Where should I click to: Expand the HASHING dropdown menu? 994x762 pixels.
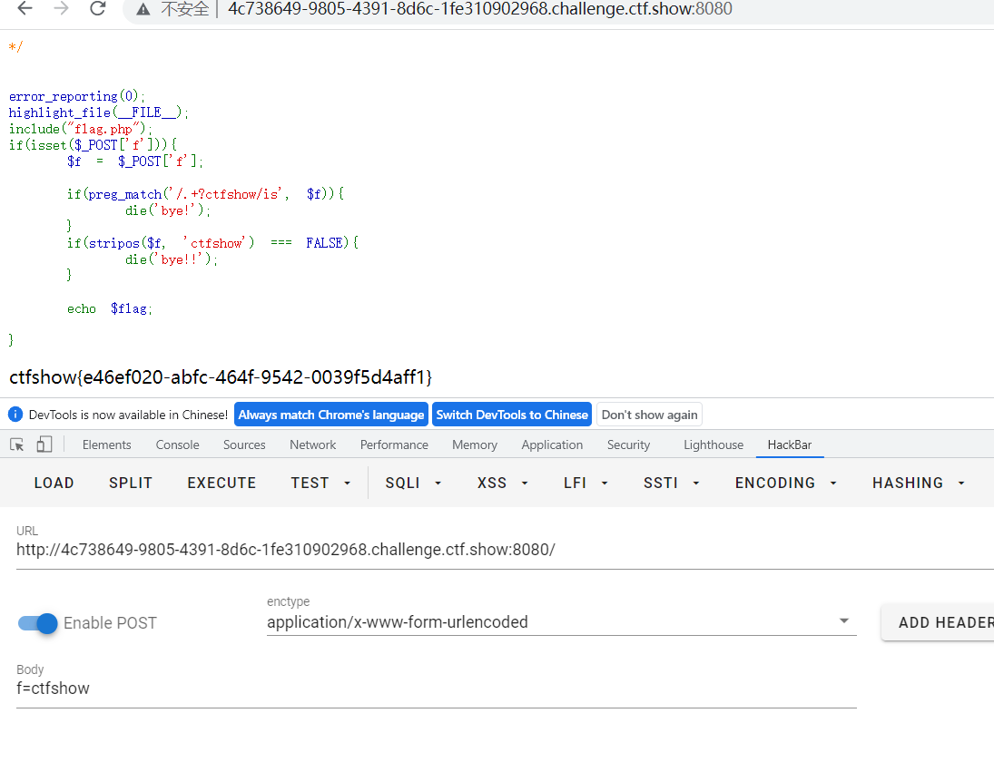(x=919, y=483)
